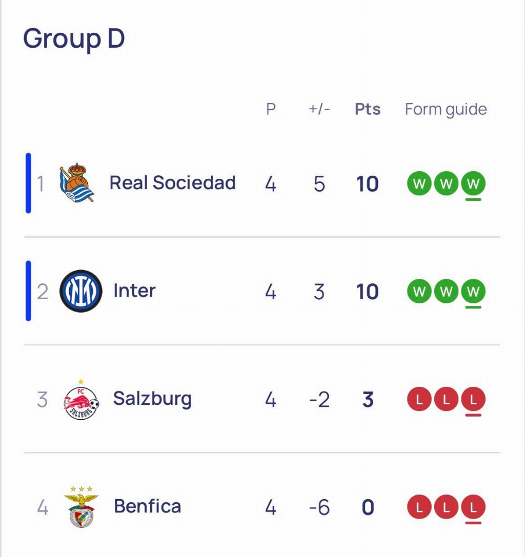Click the Benfica club crest
Screen dimensions: 525x557
(82, 507)
